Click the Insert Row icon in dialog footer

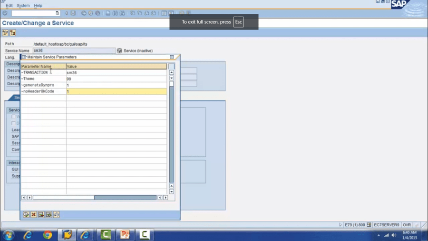click(49, 214)
